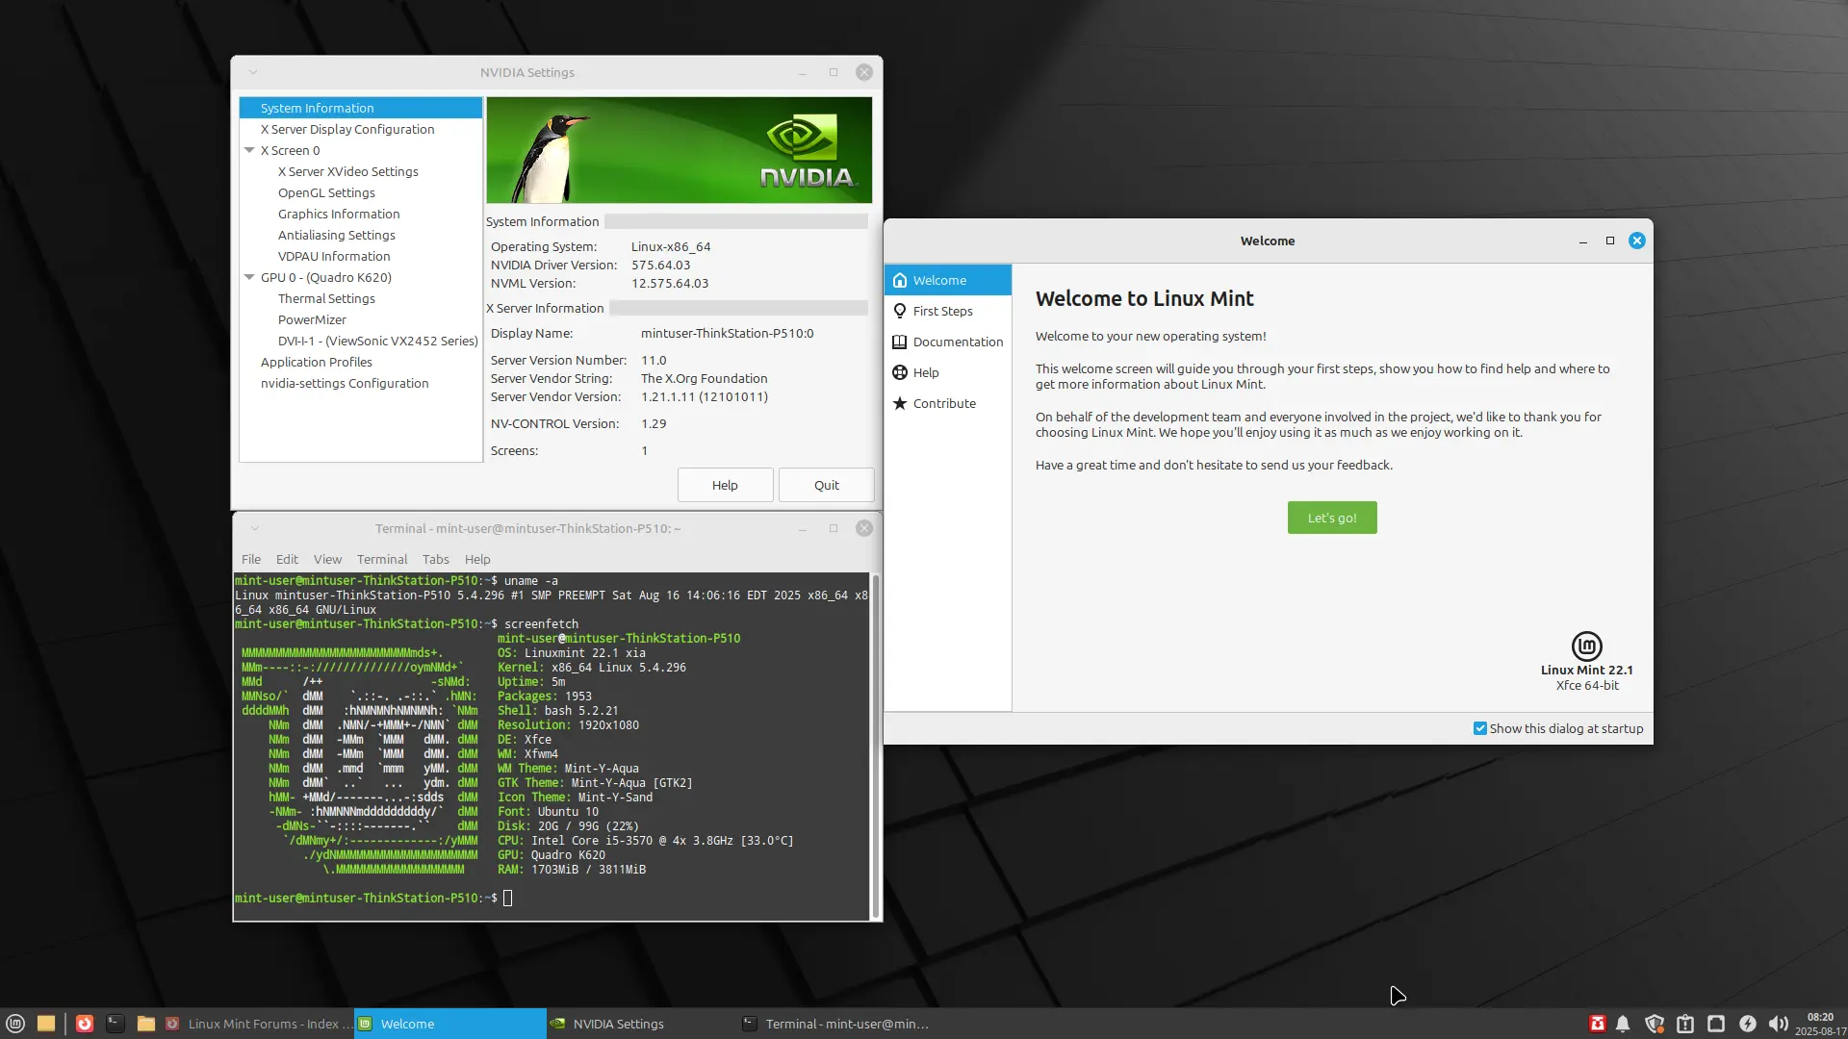Click the NVML version 12.575.64.03
Image resolution: width=1848 pixels, height=1039 pixels.
670,283
